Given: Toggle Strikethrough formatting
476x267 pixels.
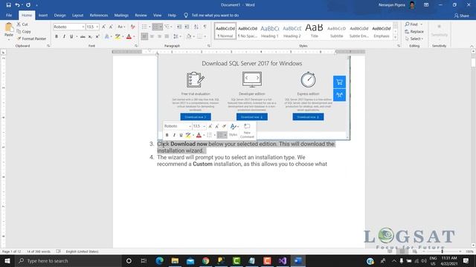Looking at the screenshot, I should tap(83, 36).
